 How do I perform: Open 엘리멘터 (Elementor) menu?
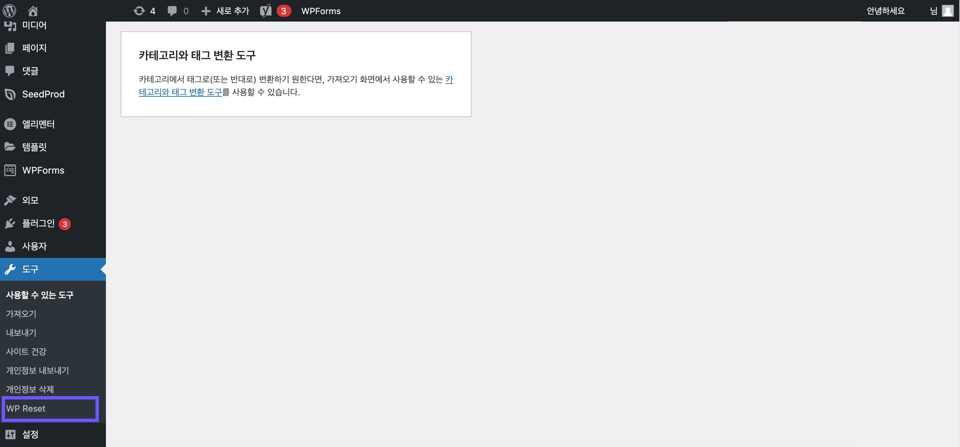click(x=38, y=124)
